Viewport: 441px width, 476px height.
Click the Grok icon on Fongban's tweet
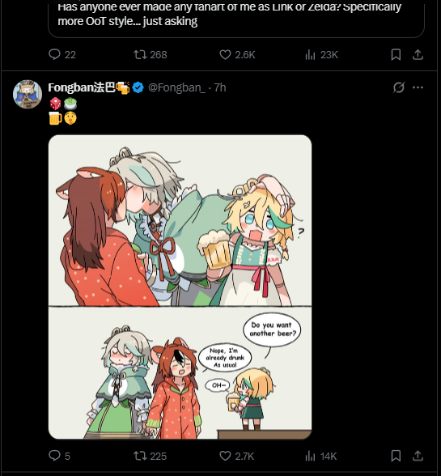point(398,87)
